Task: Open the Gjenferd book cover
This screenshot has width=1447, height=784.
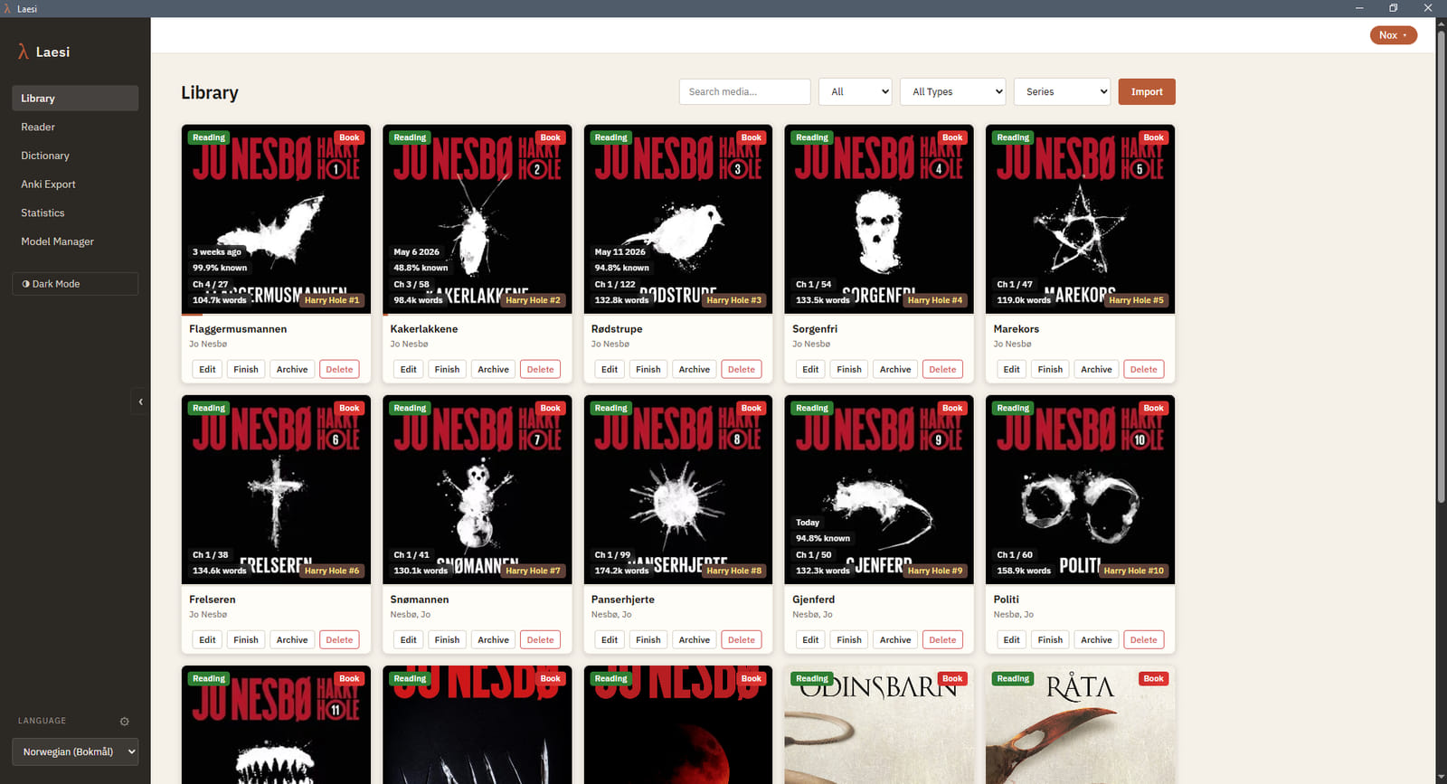Action: (x=879, y=489)
